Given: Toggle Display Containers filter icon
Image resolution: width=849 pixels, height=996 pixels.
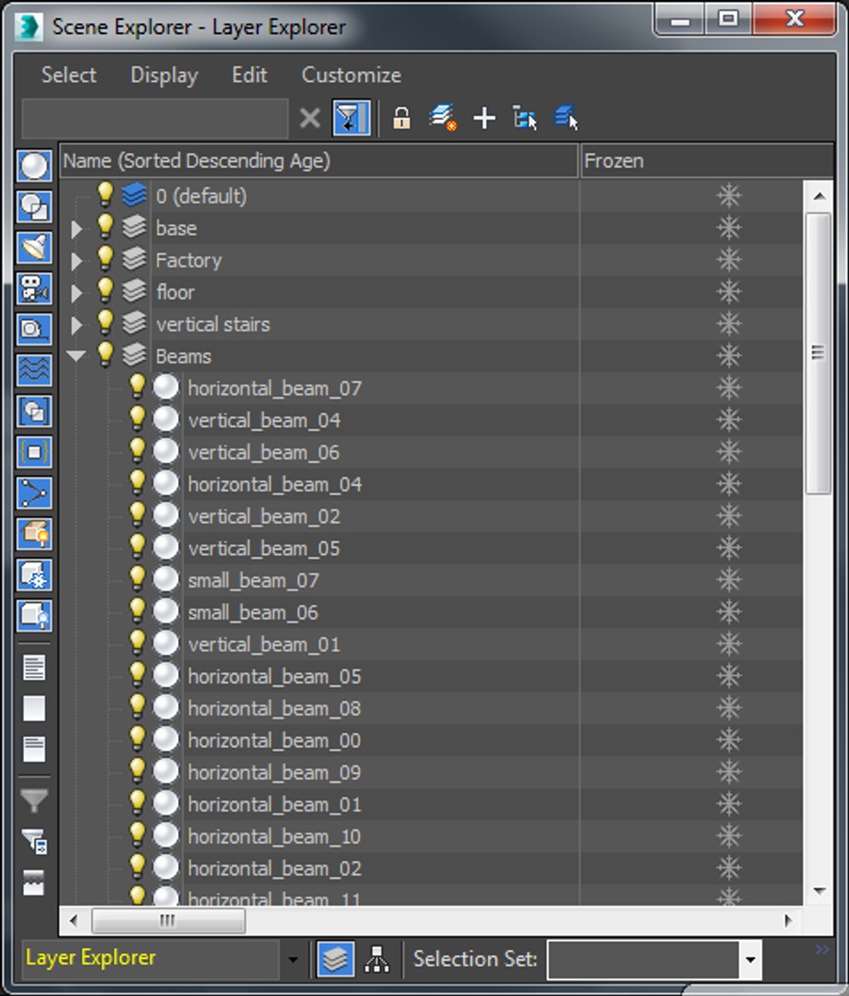Looking at the screenshot, I should pos(33,534).
